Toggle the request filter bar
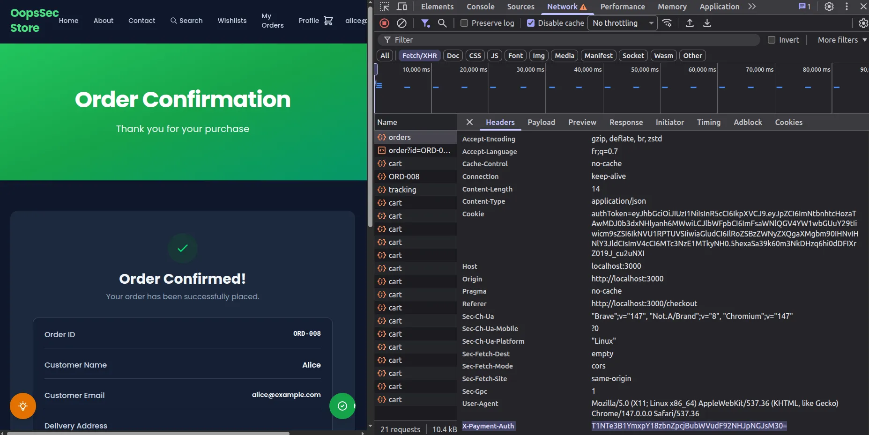 coord(425,23)
